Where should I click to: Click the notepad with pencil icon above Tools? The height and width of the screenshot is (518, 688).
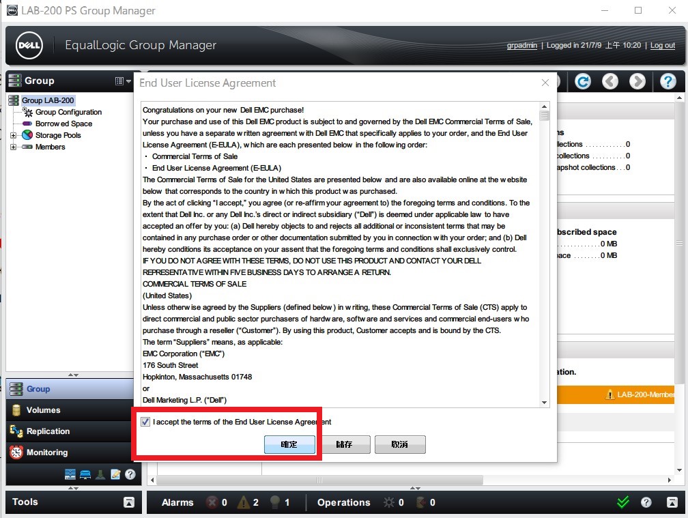115,474
